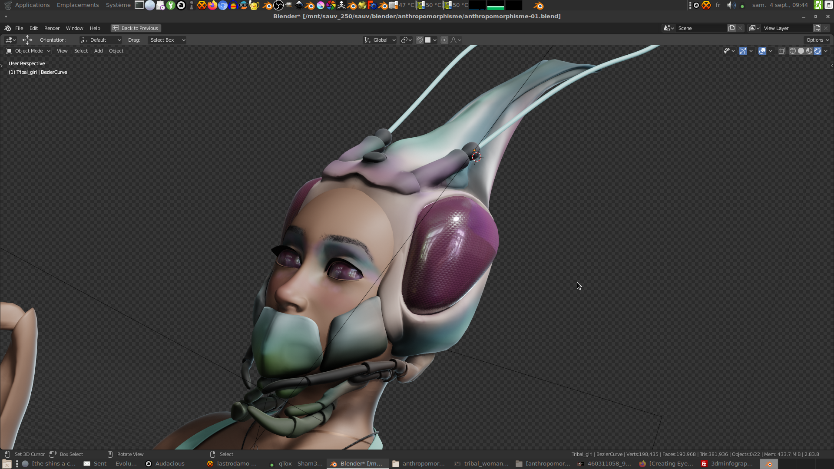Viewport: 834px width, 469px height.
Task: Open the Edit menu
Action: 33,28
